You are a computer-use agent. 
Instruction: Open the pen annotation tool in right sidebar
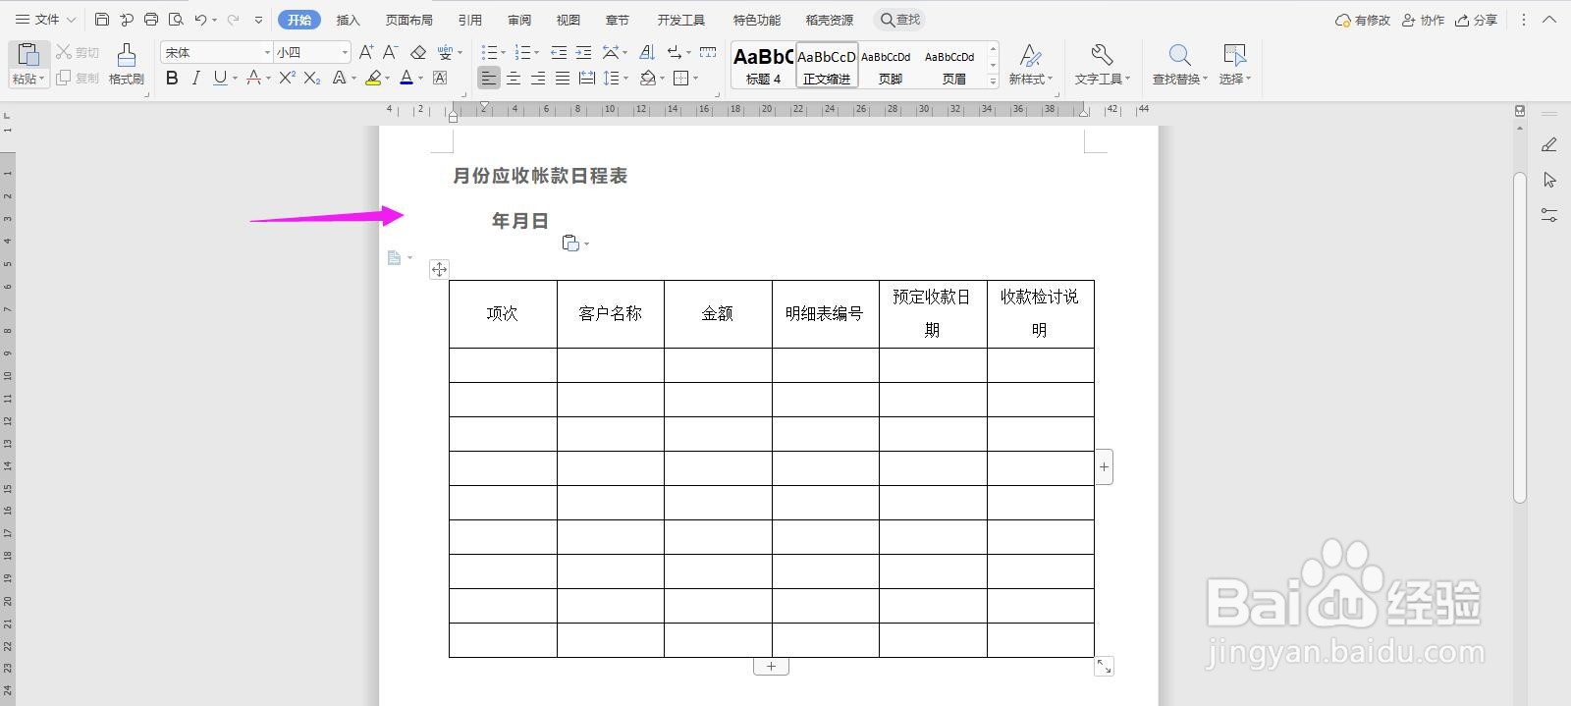pyautogui.click(x=1549, y=144)
